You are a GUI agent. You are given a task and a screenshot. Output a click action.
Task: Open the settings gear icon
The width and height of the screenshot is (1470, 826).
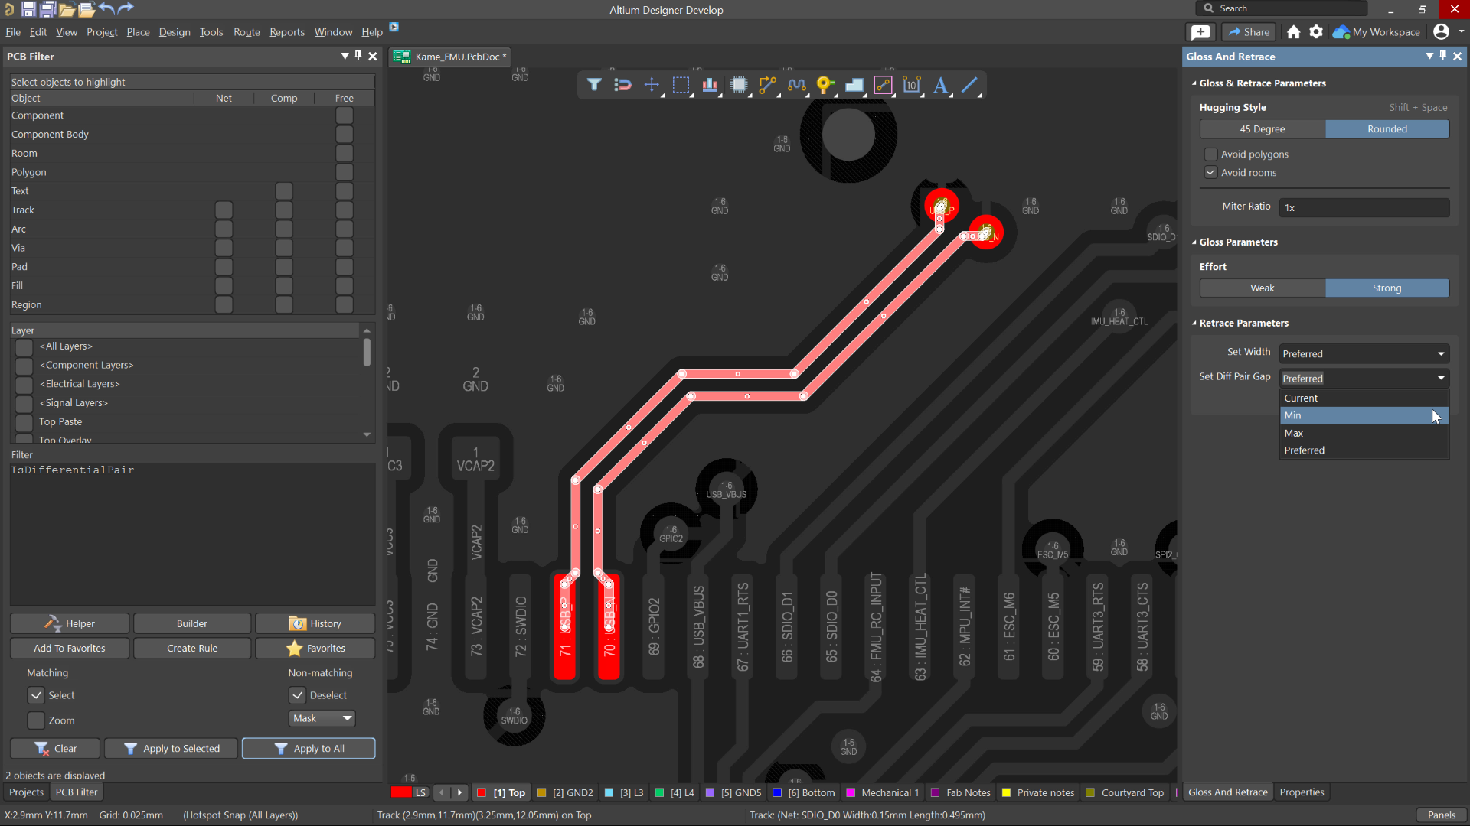point(1316,31)
